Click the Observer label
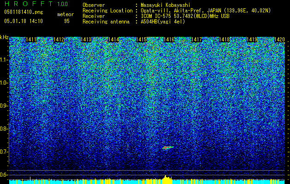 coord(94,5)
